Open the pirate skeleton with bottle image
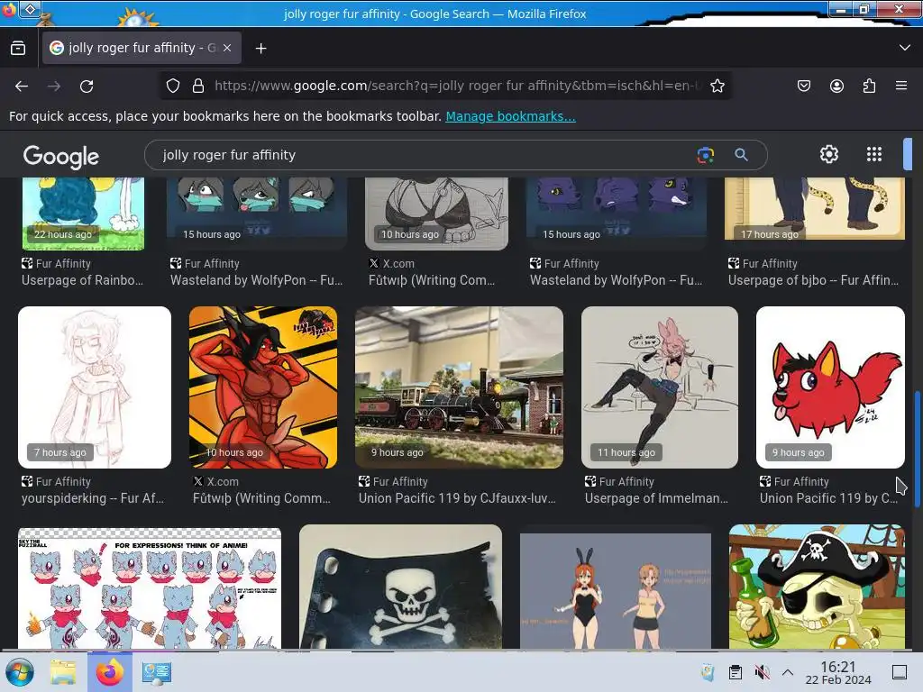This screenshot has width=923, height=692. pos(817,587)
